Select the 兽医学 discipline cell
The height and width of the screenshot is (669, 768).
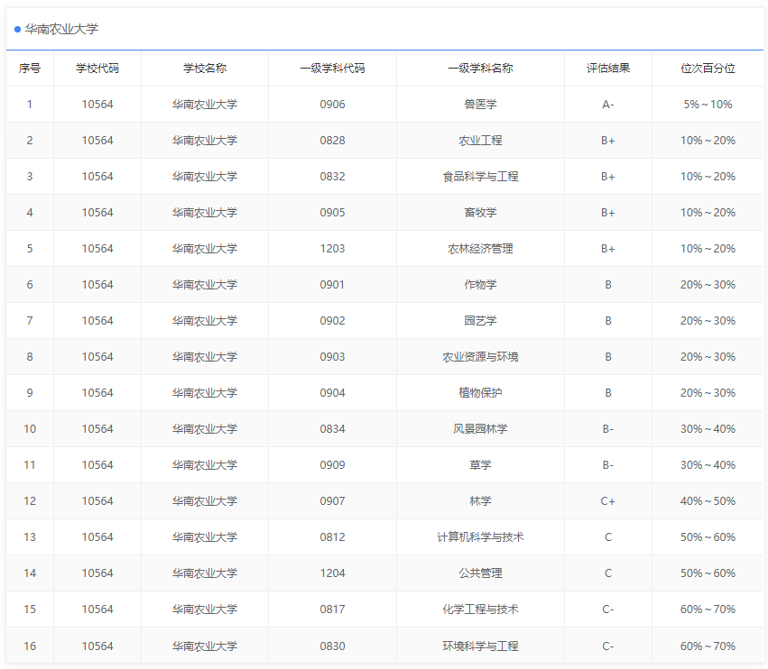480,105
